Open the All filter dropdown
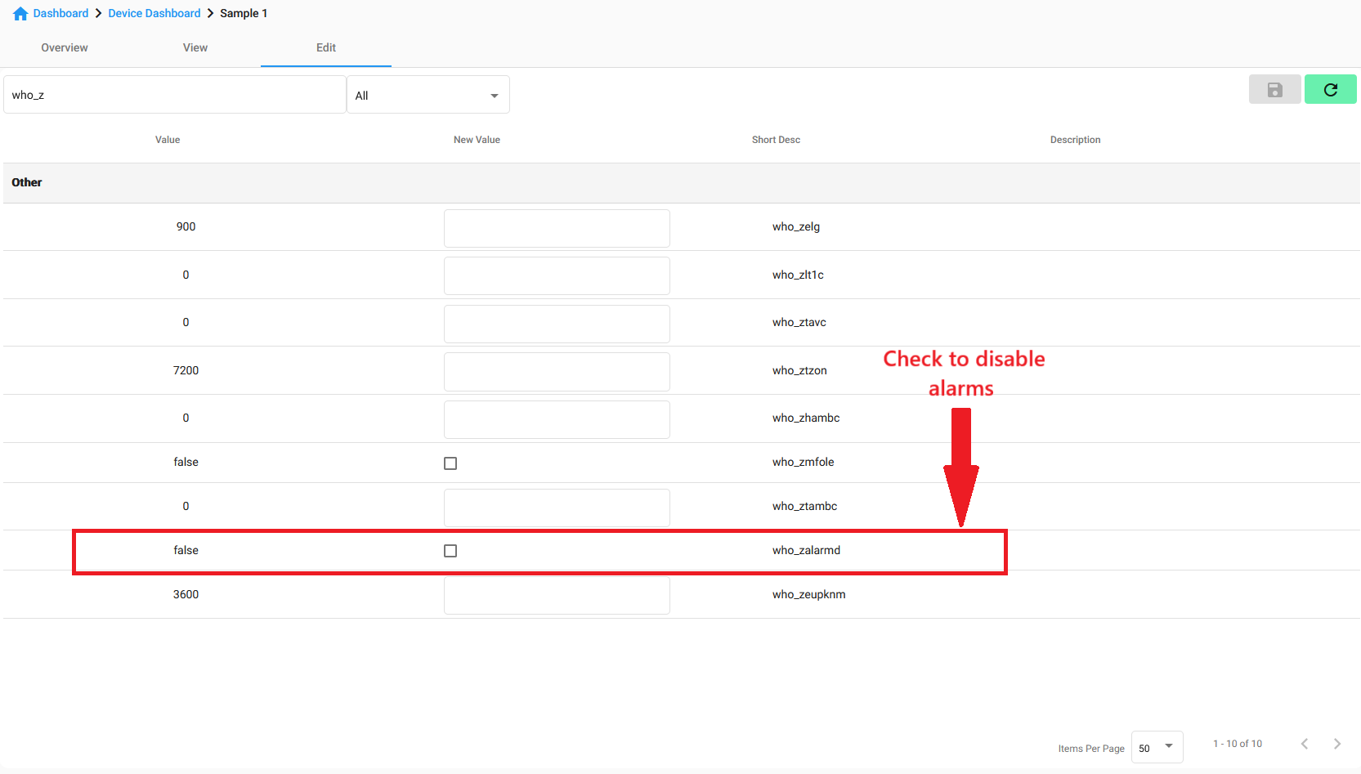The image size is (1361, 774). tap(428, 96)
